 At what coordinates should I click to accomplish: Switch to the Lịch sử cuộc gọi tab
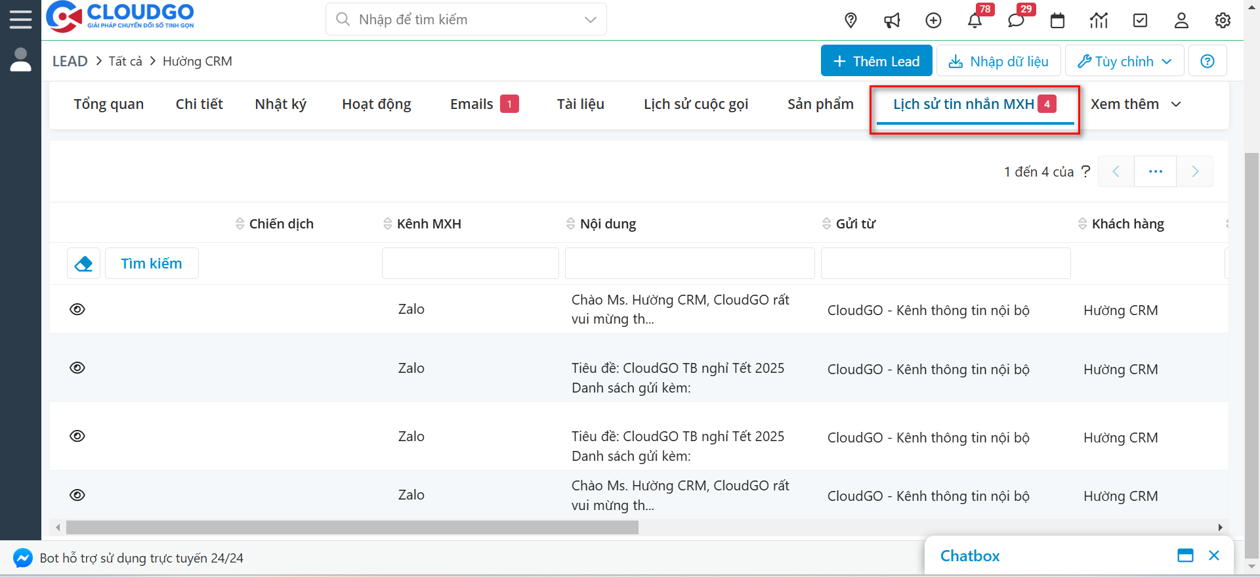(x=696, y=104)
